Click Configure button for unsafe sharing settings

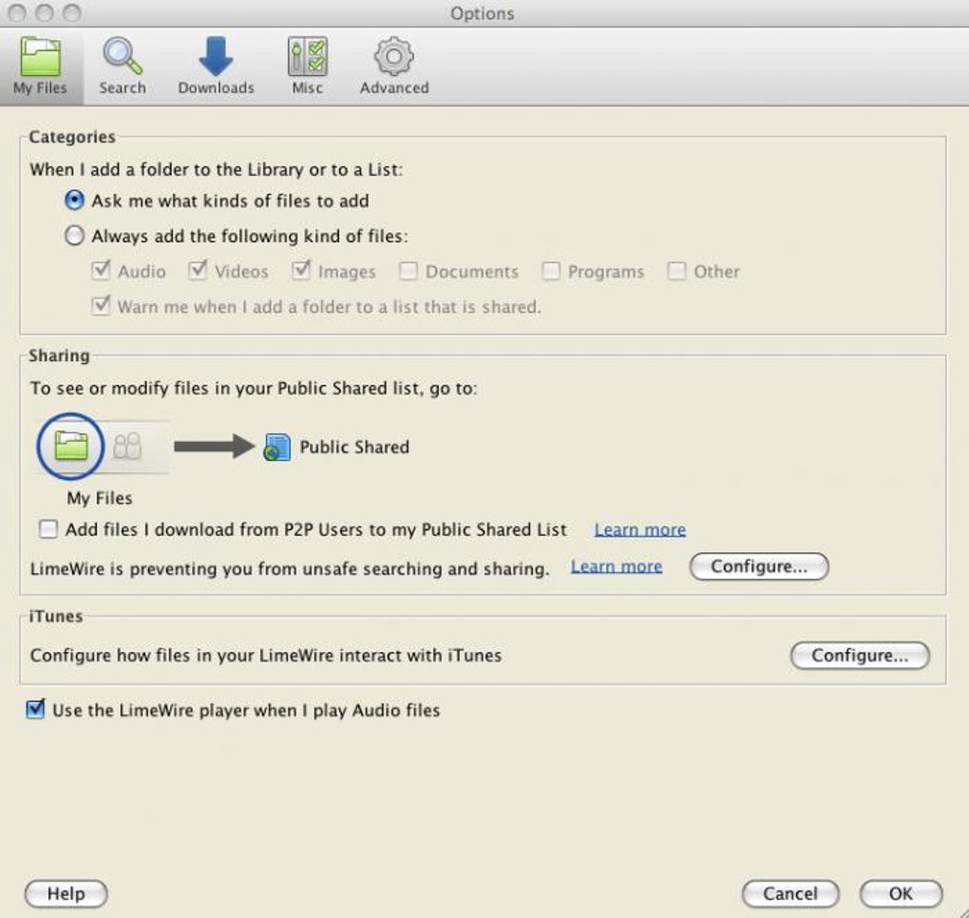tap(759, 566)
